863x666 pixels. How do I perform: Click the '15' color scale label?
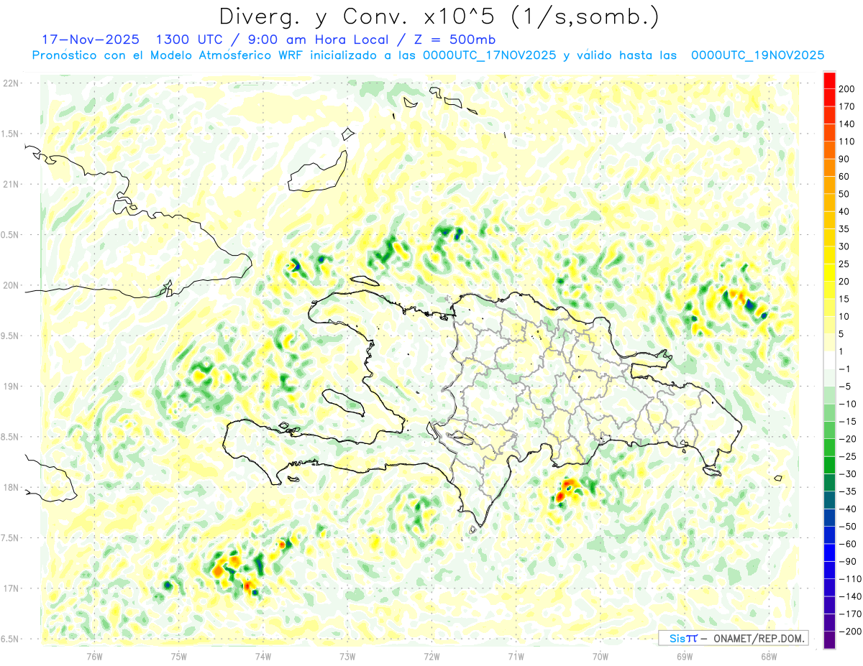pyautogui.click(x=844, y=300)
